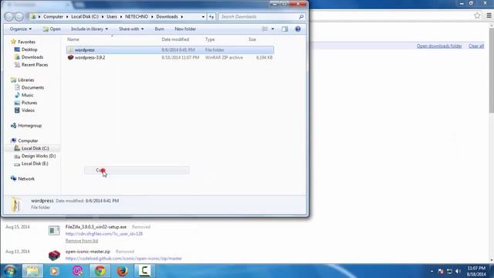Image resolution: width=494 pixels, height=278 pixels.
Task: Open the FileZilla cdn.sfrgfiles.com download URL
Action: pyautogui.click(x=104, y=234)
